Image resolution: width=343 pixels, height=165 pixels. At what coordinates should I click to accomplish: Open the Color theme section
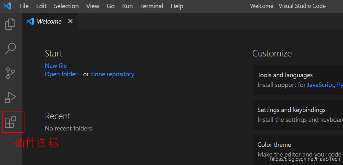pyautogui.click(x=298, y=150)
